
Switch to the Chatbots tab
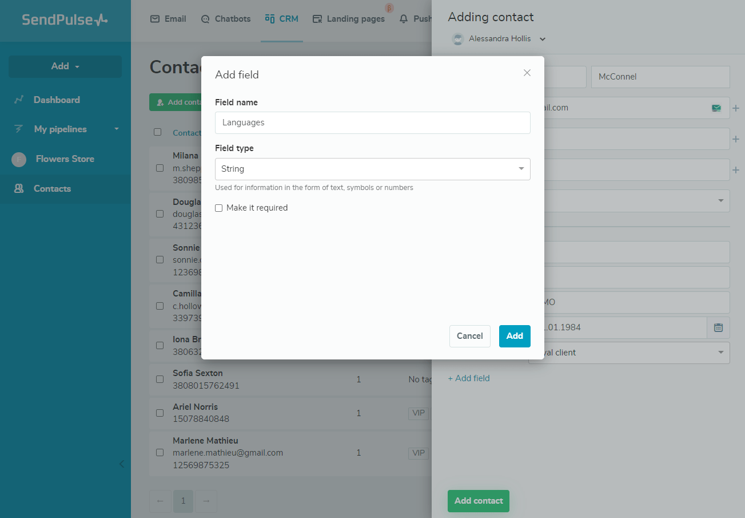226,19
